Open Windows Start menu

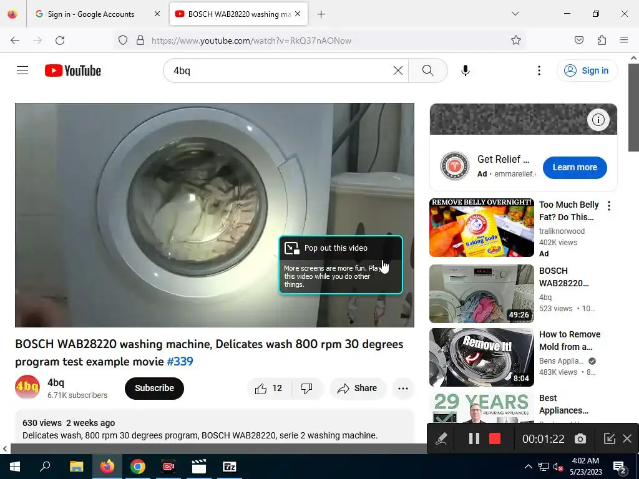pyautogui.click(x=15, y=467)
